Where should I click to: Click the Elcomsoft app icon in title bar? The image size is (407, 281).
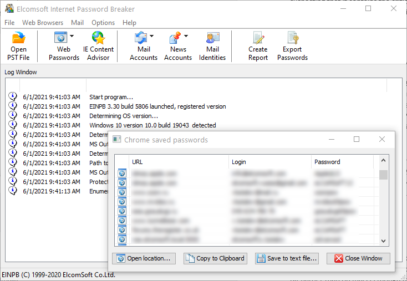(x=9, y=8)
